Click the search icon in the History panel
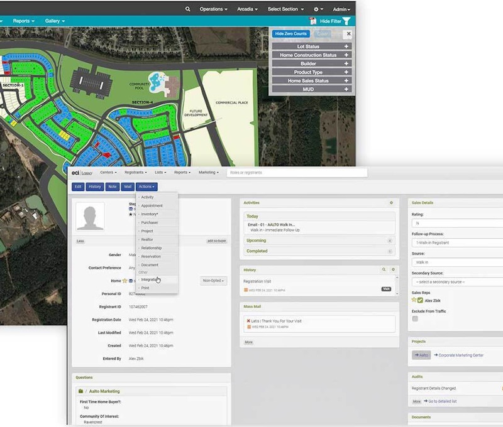Screen dimensions: 503x427 (x=384, y=270)
